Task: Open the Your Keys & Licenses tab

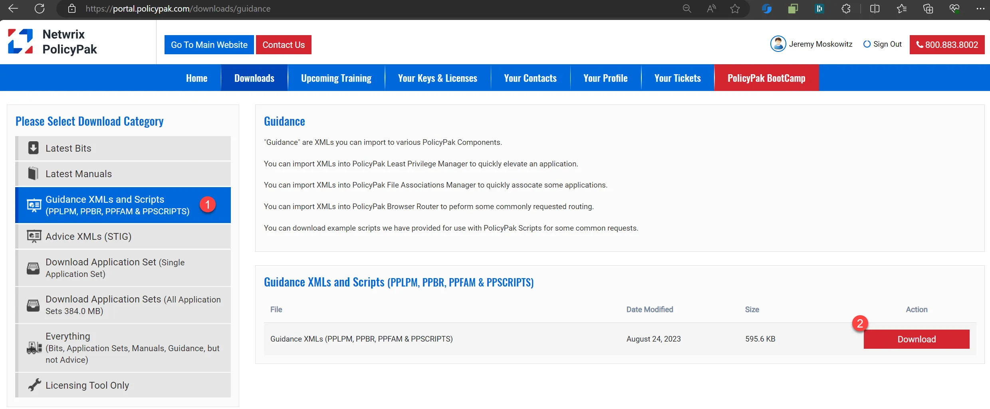Action: (437, 77)
